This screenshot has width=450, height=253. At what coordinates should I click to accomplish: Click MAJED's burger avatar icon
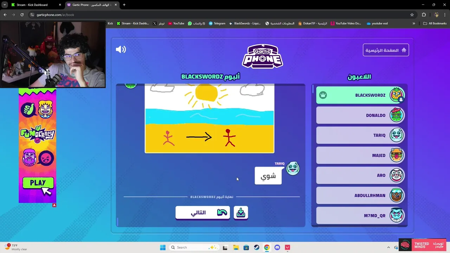[x=397, y=155]
